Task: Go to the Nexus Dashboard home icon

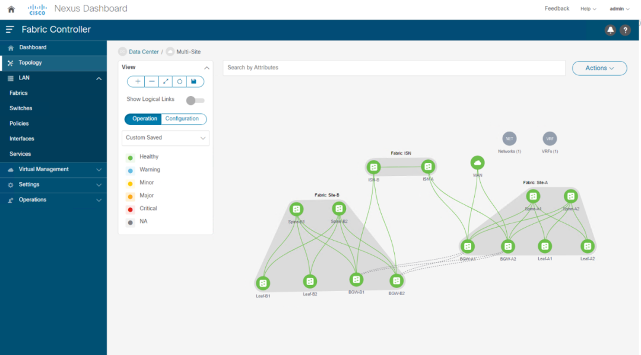Action: 11,9
